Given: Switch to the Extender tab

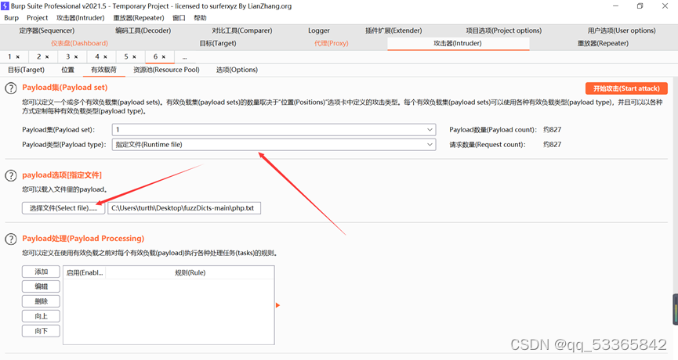Looking at the screenshot, I should (x=393, y=31).
